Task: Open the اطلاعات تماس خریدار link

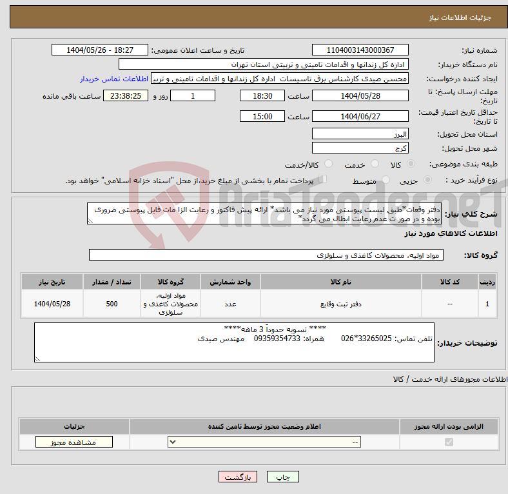Action: click(114, 79)
